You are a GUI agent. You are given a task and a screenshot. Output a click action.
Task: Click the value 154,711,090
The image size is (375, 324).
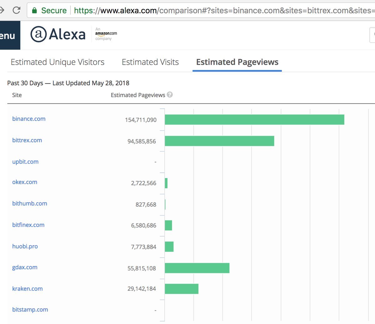(141, 120)
